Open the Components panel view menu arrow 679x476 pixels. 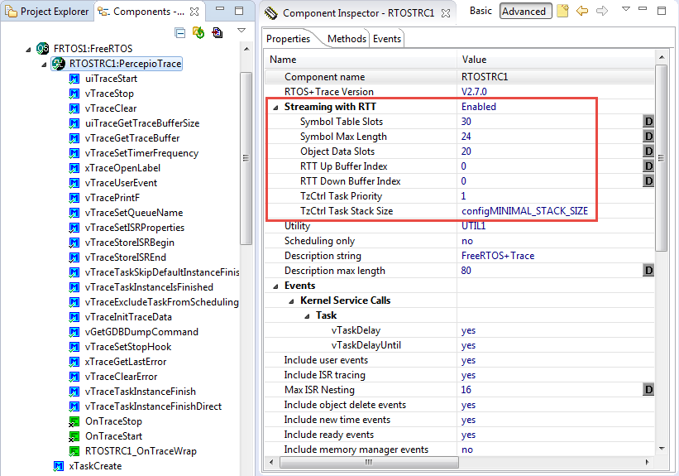point(241,31)
